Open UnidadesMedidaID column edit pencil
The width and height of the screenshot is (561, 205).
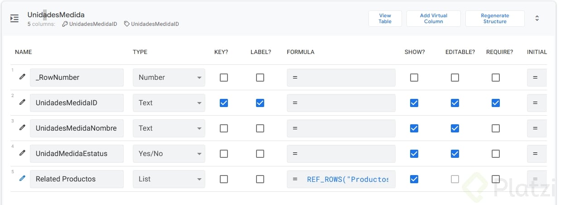pos(22,102)
